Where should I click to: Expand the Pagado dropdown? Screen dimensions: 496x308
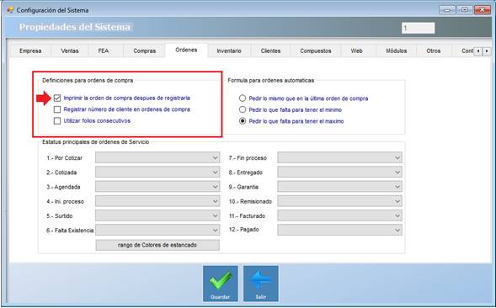click(x=339, y=231)
